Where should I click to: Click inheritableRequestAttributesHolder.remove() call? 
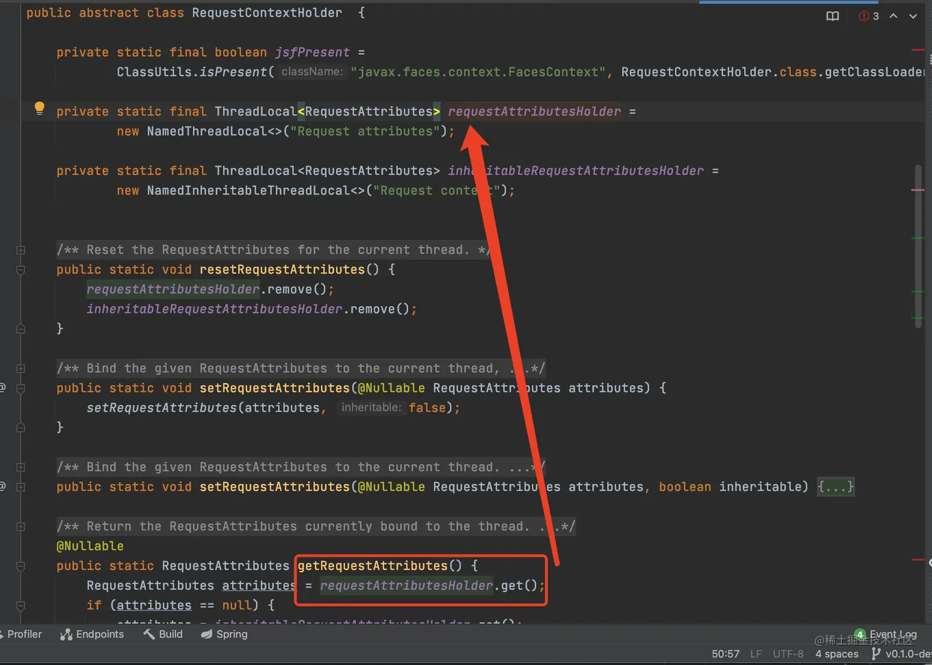tap(251, 309)
